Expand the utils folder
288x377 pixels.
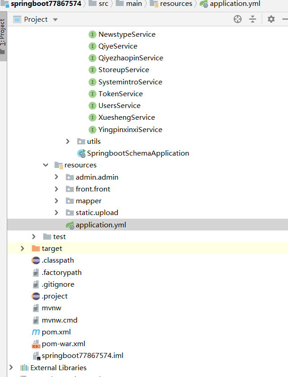pos(68,142)
